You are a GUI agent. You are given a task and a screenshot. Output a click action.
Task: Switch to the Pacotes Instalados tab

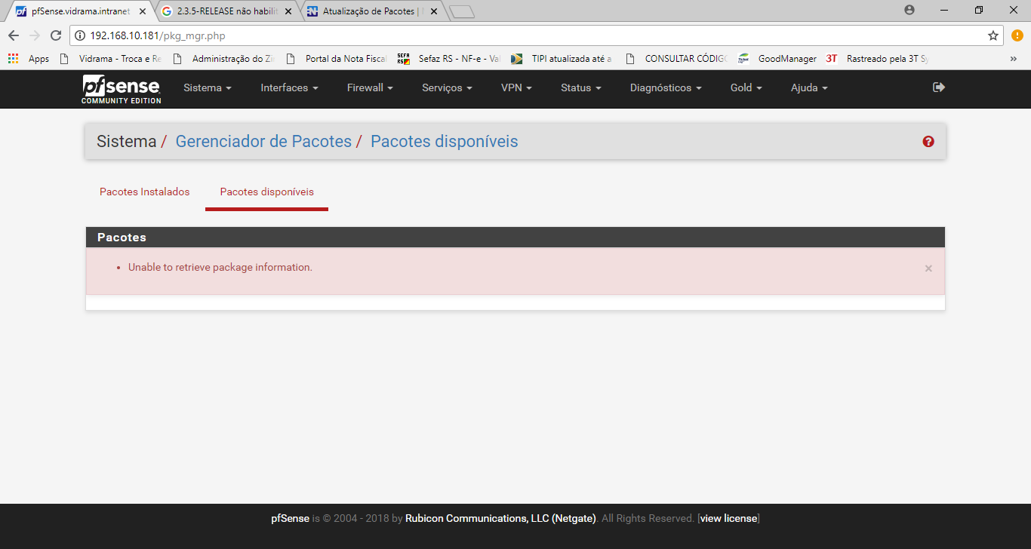click(145, 192)
